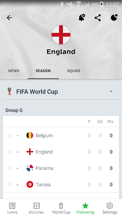Share the England team page
The width and height of the screenshot is (122, 218).
(x=98, y=18)
